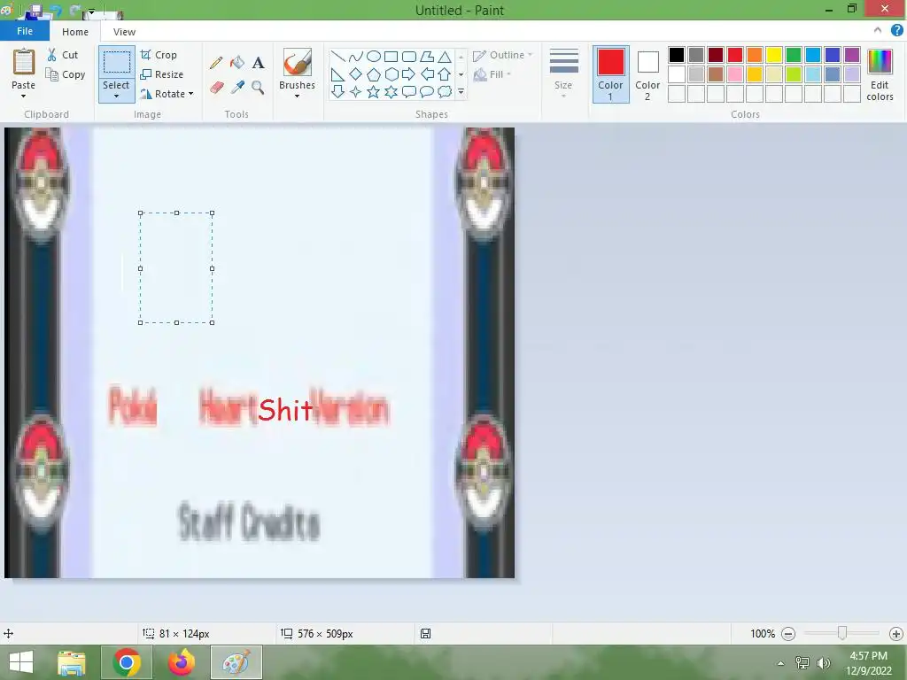Screen dimensions: 907x680
Task: Click the Brushes tool icon
Action: click(298, 62)
